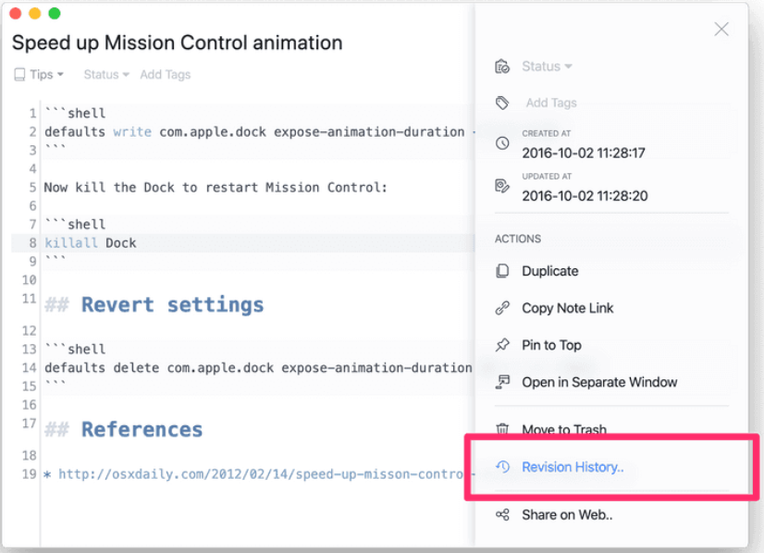Click Add Tags in the side panel
The width and height of the screenshot is (764, 553).
coord(551,103)
